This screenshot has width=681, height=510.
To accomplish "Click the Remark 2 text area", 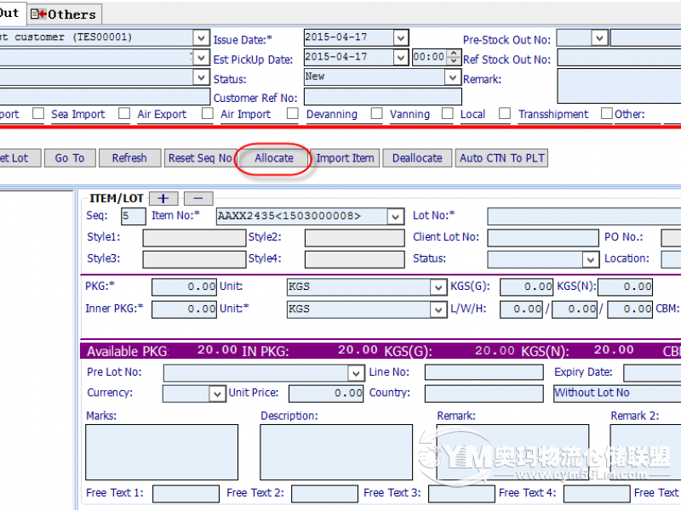I will [645, 452].
